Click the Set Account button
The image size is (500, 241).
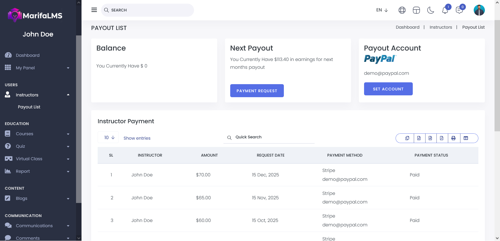[x=388, y=89]
